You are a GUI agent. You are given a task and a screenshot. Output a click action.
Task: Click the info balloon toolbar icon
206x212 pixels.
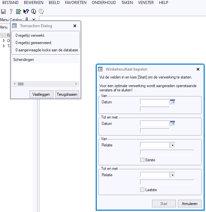click(33, 12)
